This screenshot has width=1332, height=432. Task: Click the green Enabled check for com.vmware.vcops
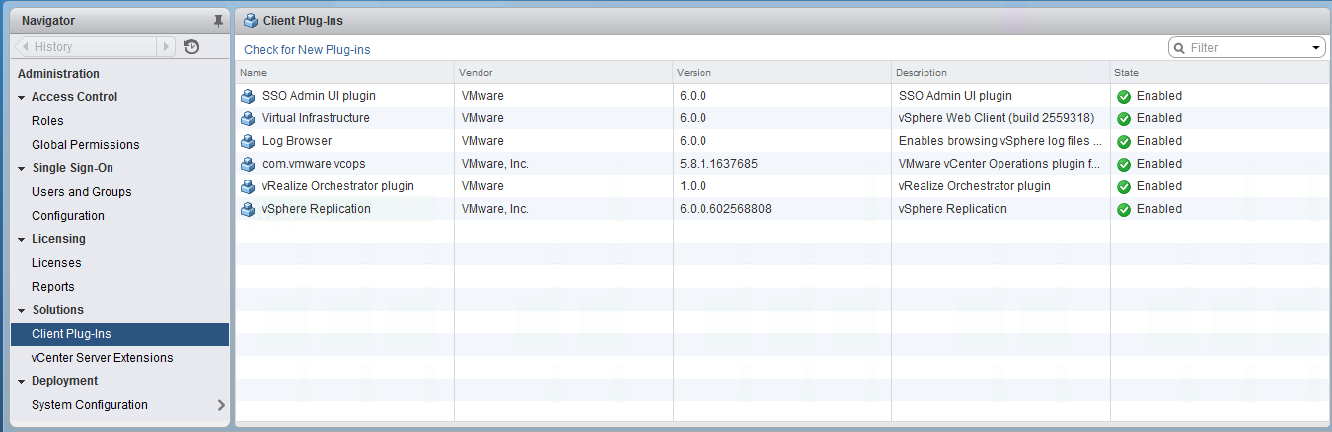pyautogui.click(x=1124, y=165)
